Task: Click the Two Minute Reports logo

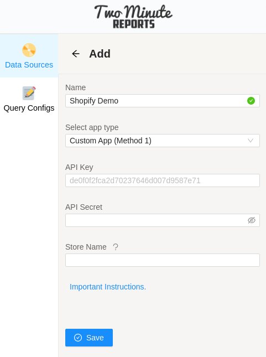Action: click(x=134, y=17)
